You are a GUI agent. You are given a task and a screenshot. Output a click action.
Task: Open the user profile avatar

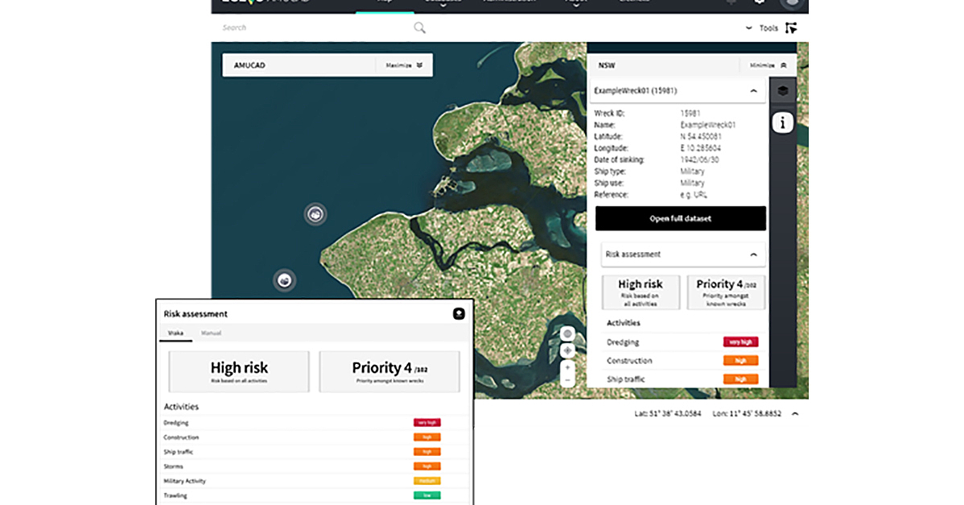point(792,3)
